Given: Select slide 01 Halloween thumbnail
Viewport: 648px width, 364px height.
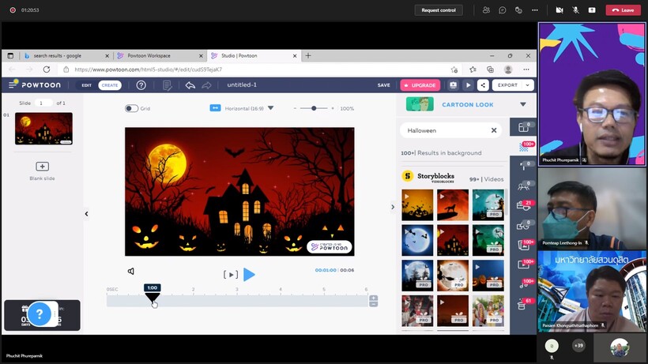Looking at the screenshot, I should tap(43, 129).
